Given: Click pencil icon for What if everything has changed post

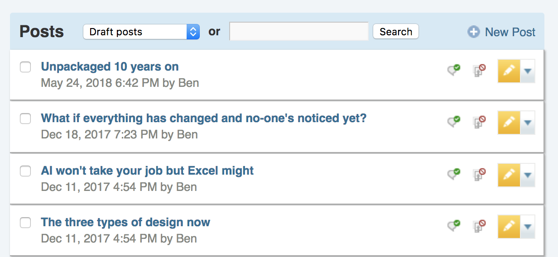Looking at the screenshot, I should [x=509, y=122].
